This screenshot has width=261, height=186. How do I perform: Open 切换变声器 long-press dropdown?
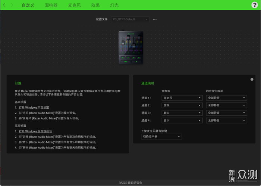[x=161, y=137]
